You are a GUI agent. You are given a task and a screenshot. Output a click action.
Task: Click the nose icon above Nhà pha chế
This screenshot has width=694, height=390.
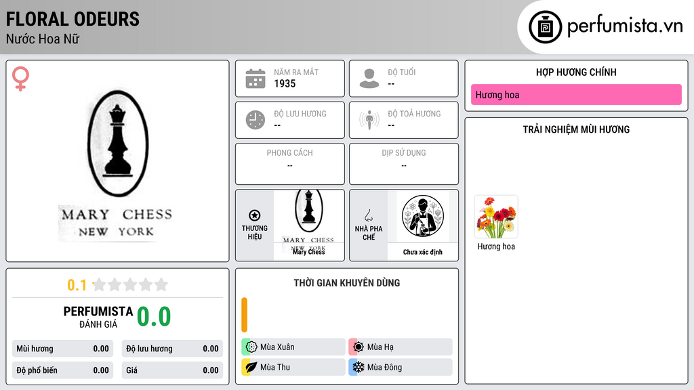[x=368, y=215]
